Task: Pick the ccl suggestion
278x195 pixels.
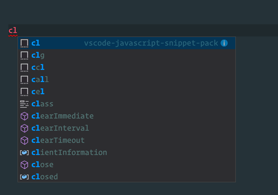Action: pyautogui.click(x=38, y=67)
